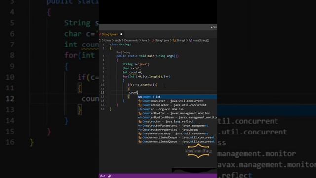Accept the 'count : int' suggestion
The width and height of the screenshot is (316, 178).
(x=178, y=97)
